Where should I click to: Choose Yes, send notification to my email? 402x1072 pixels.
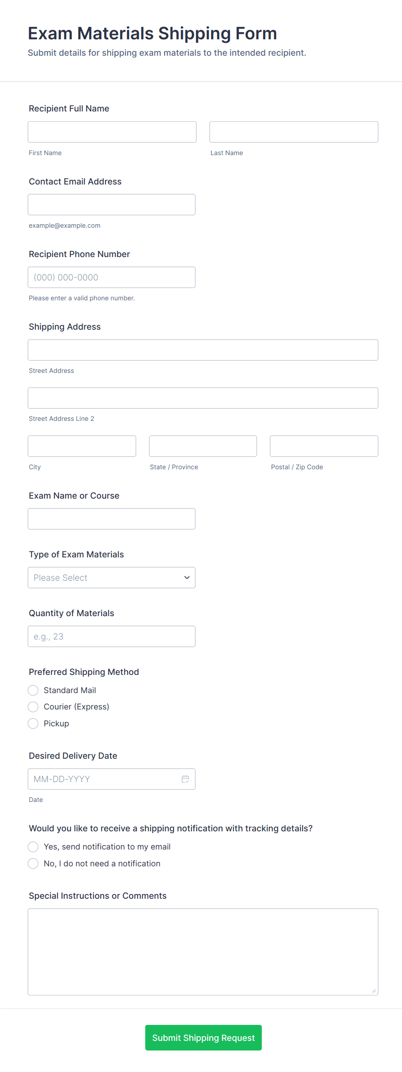click(33, 847)
